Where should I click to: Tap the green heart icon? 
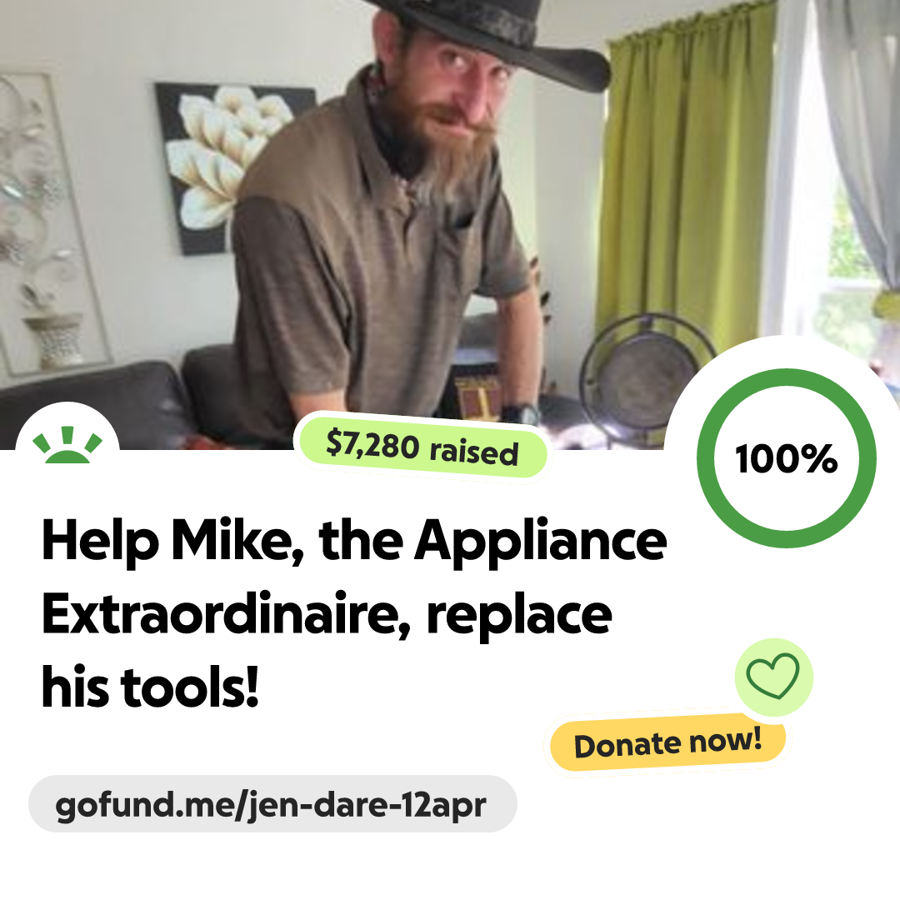point(773,677)
